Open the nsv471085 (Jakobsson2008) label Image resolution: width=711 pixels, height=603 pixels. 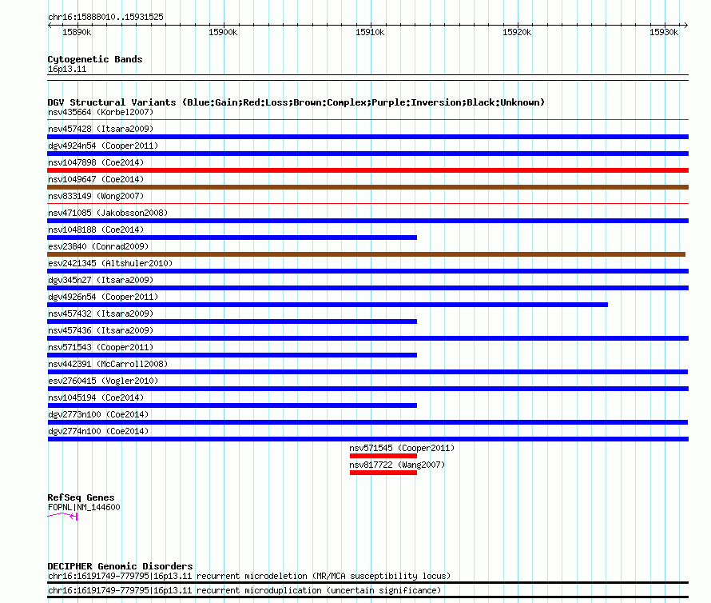[x=108, y=213]
